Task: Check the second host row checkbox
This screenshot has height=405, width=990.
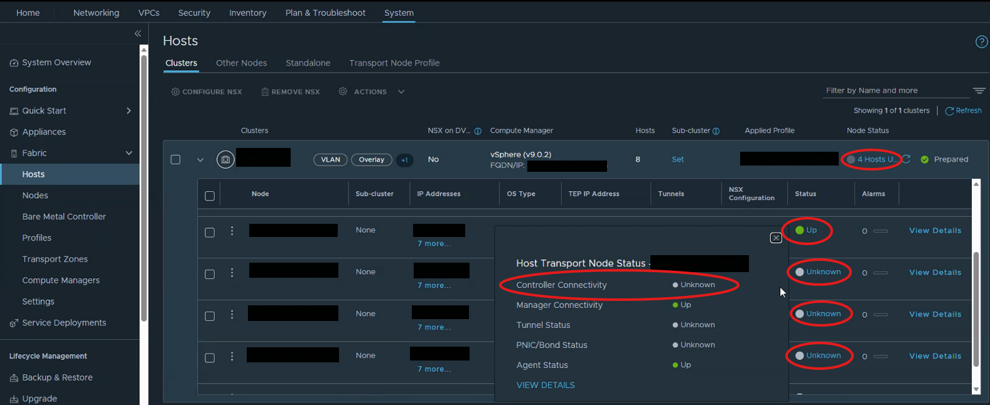Action: click(210, 275)
